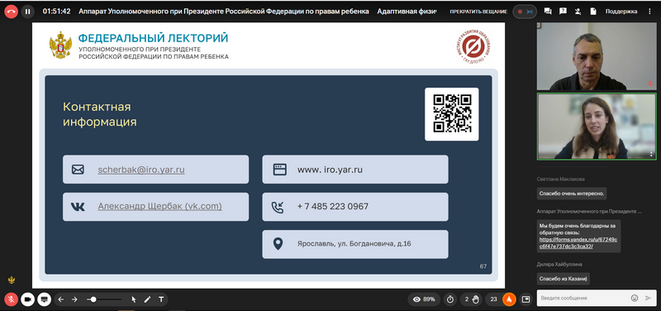Hang up the call with red phone icon

click(x=11, y=12)
